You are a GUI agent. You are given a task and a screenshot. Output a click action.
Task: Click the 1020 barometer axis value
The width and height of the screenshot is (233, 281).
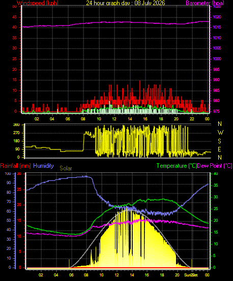click(x=217, y=17)
